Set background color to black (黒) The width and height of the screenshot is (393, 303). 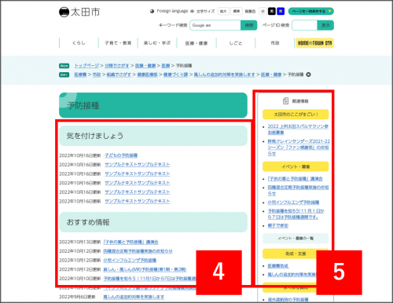tap(272, 11)
